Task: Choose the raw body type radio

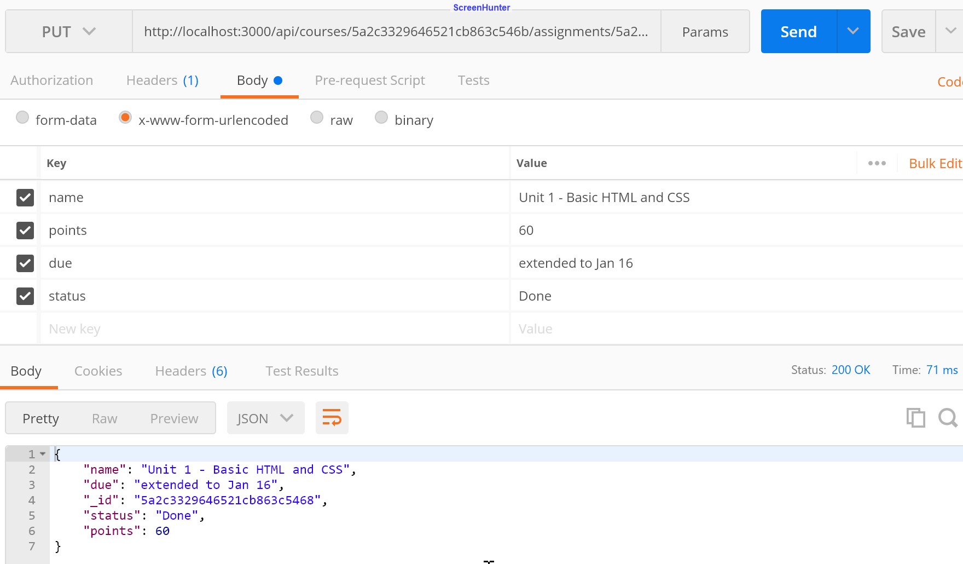Action: (x=317, y=118)
